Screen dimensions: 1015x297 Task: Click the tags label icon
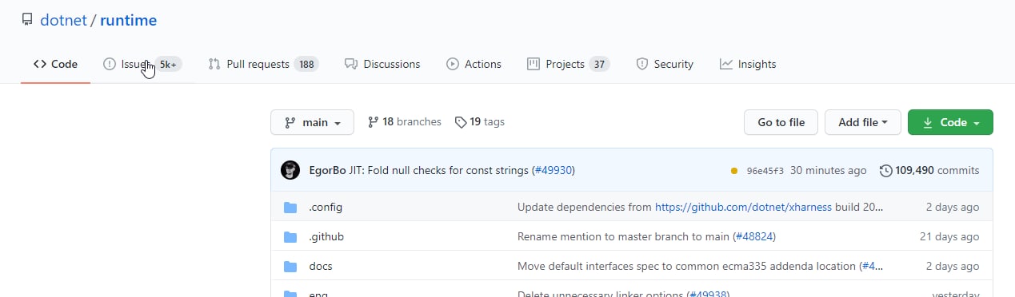pyautogui.click(x=461, y=122)
